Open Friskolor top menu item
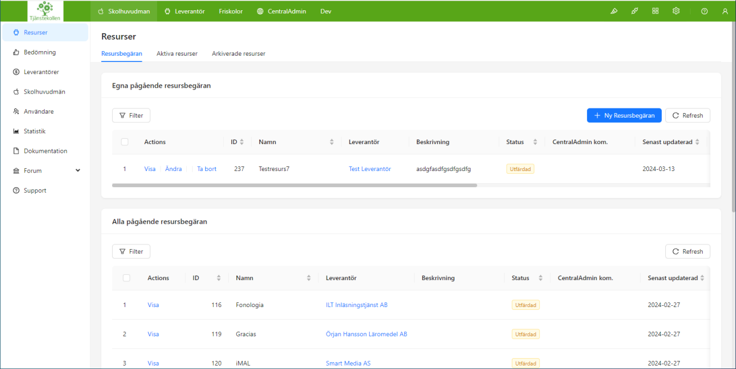 point(231,11)
